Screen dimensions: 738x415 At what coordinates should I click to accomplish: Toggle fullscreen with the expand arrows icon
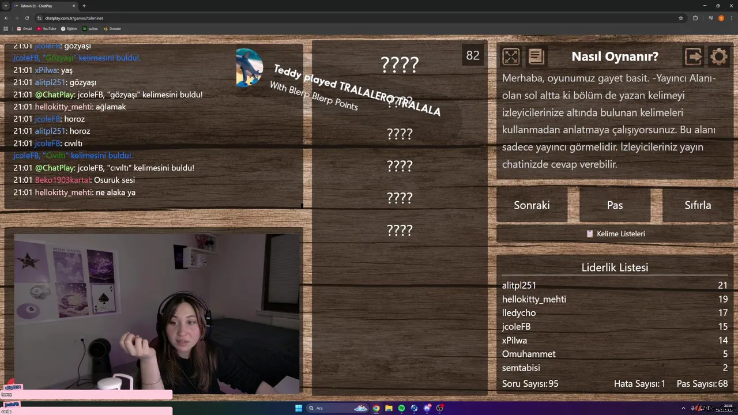511,56
